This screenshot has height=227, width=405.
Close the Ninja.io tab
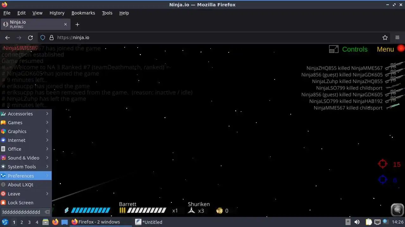click(65, 24)
